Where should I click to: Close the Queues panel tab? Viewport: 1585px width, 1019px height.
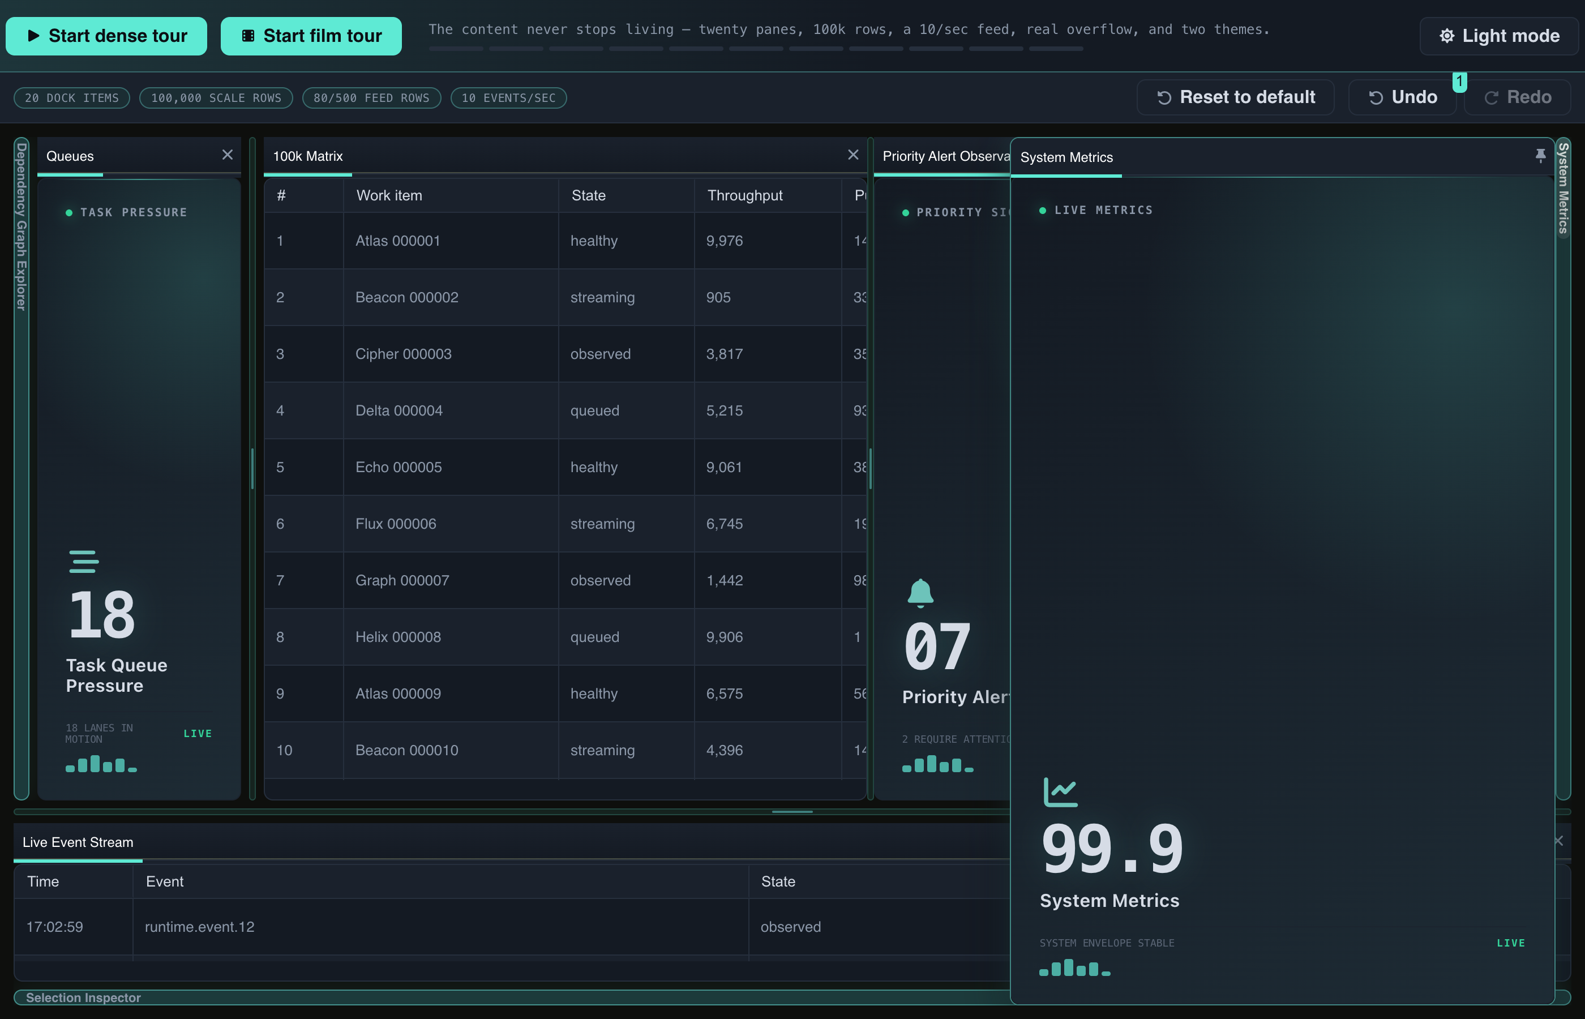pyautogui.click(x=227, y=155)
